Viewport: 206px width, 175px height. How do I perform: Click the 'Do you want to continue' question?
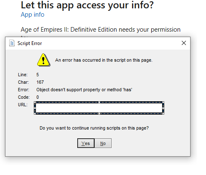point(94,128)
